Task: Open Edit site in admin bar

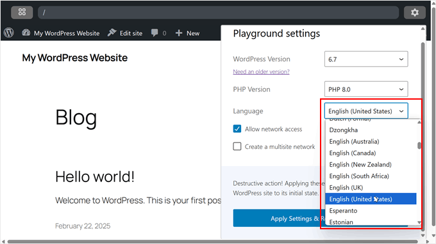Action: click(x=125, y=33)
